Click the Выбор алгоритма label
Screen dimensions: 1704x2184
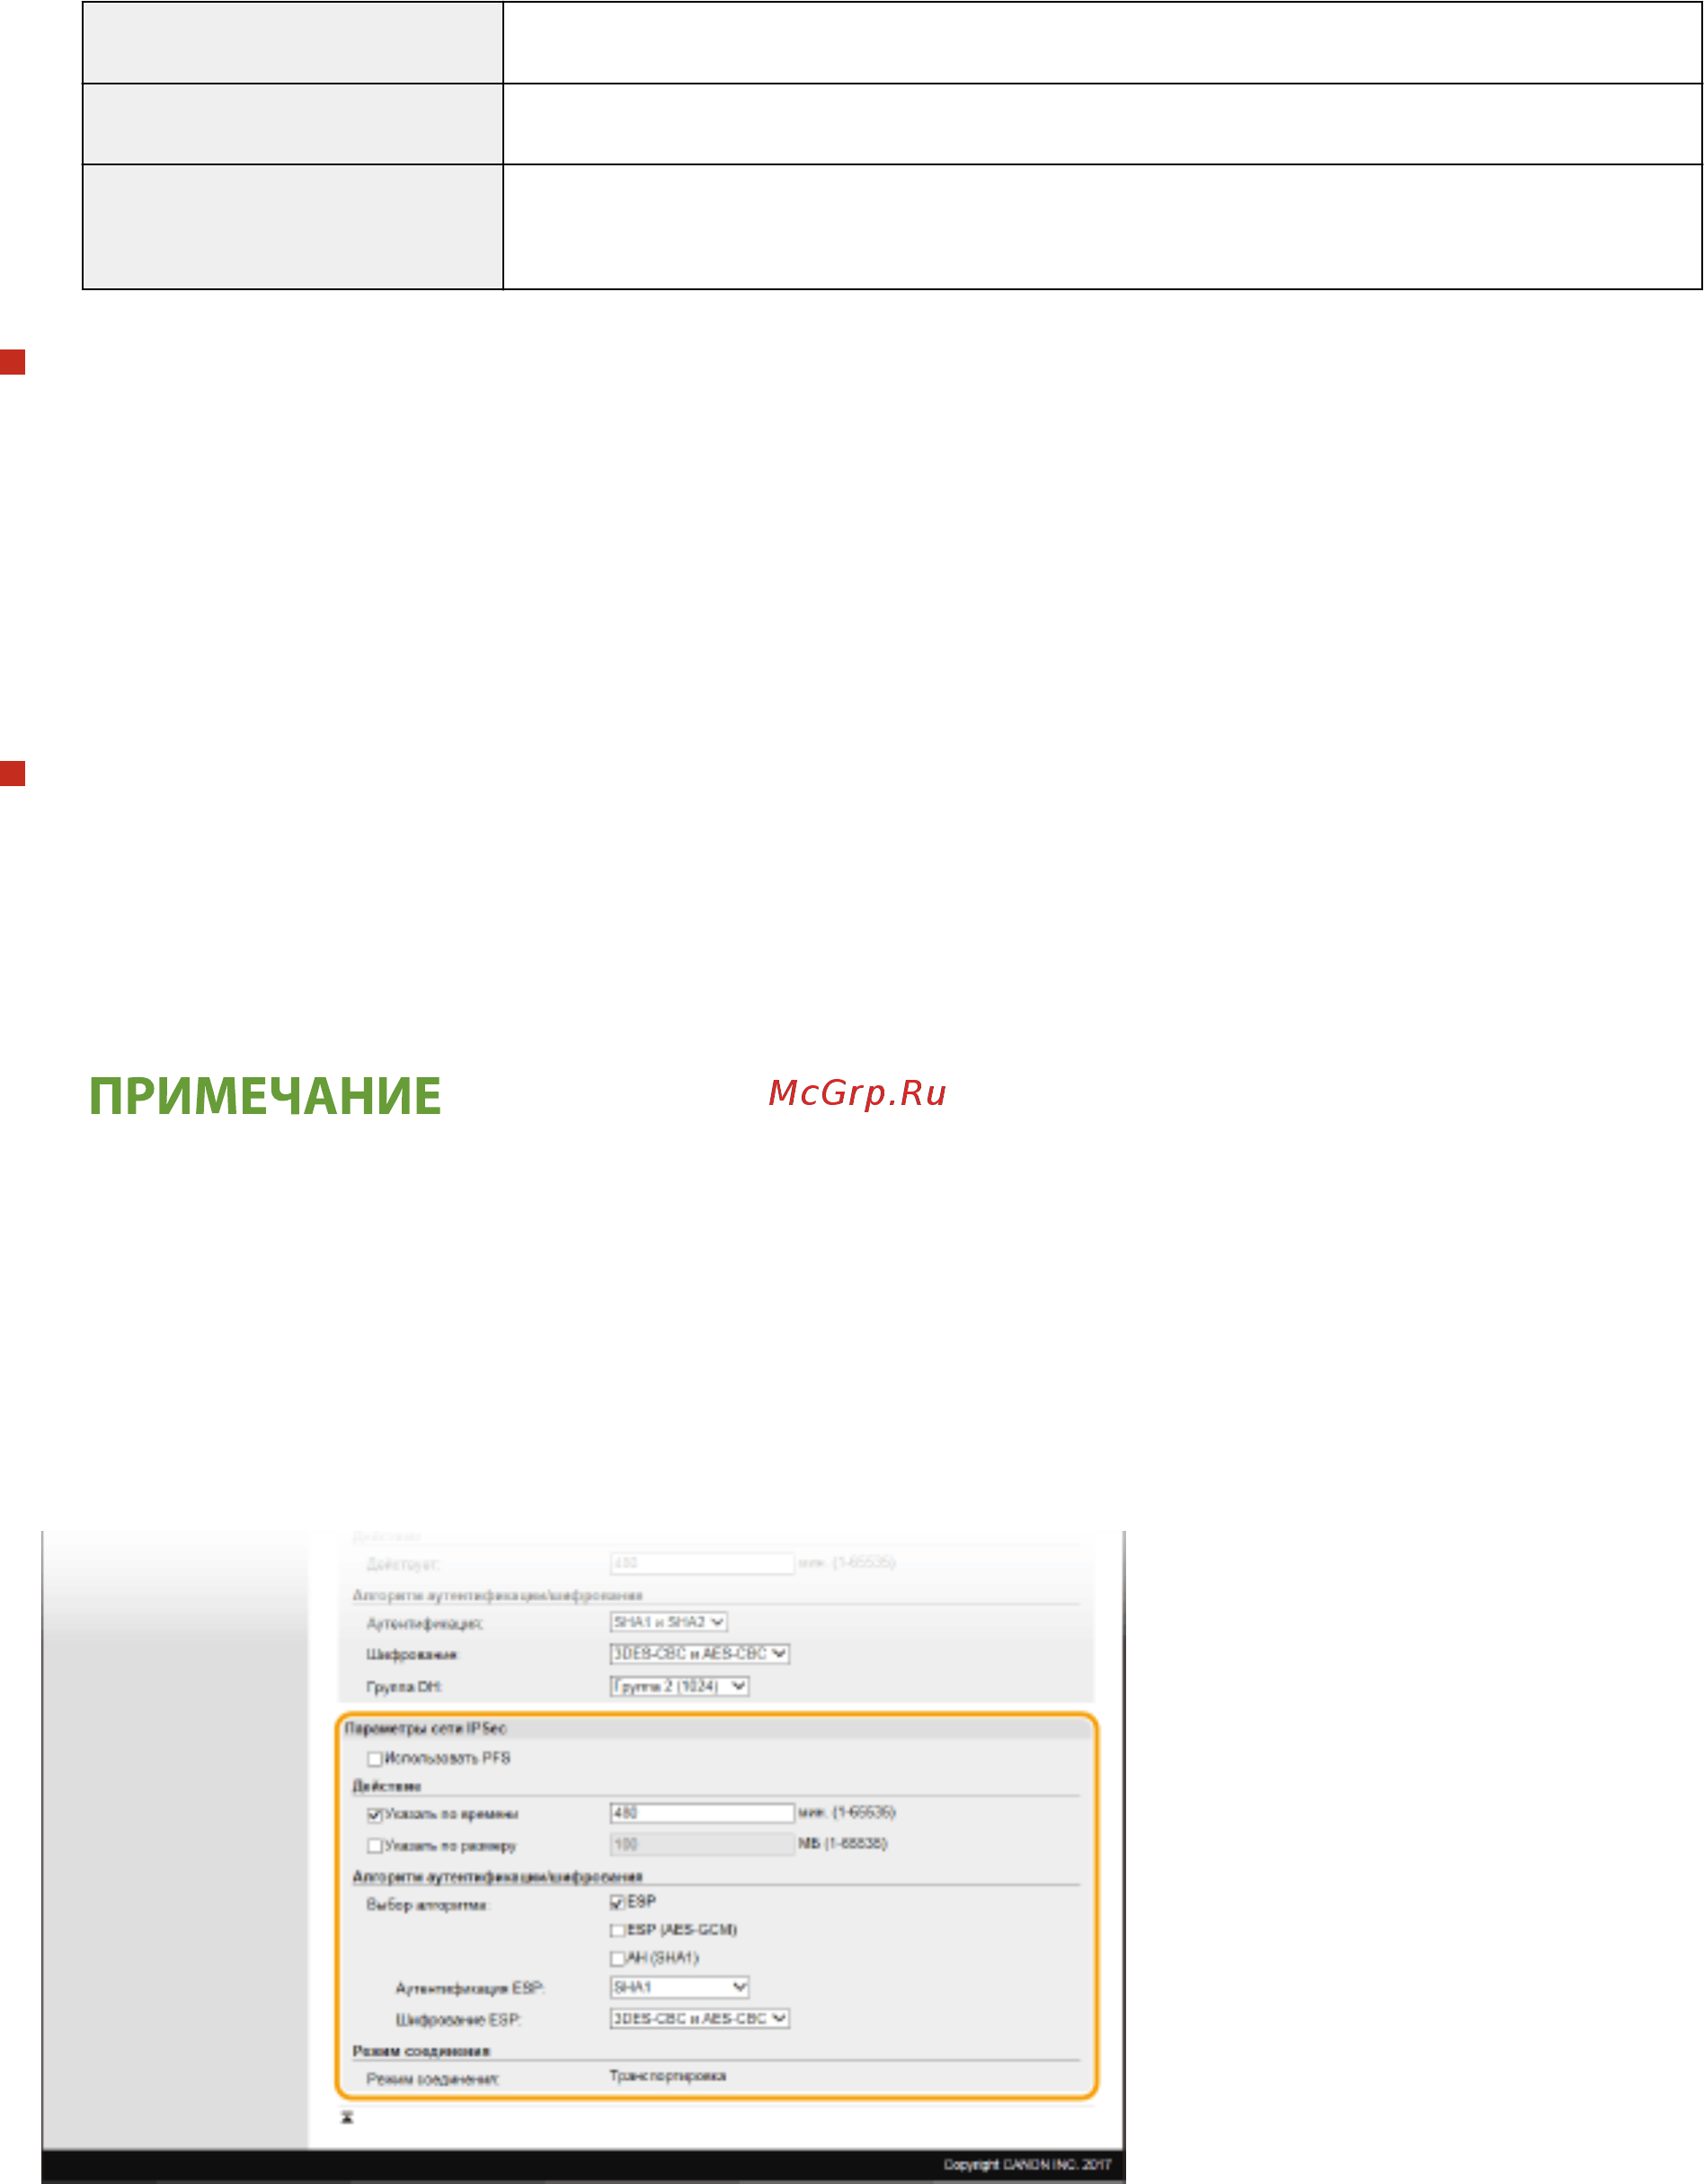click(x=427, y=1906)
